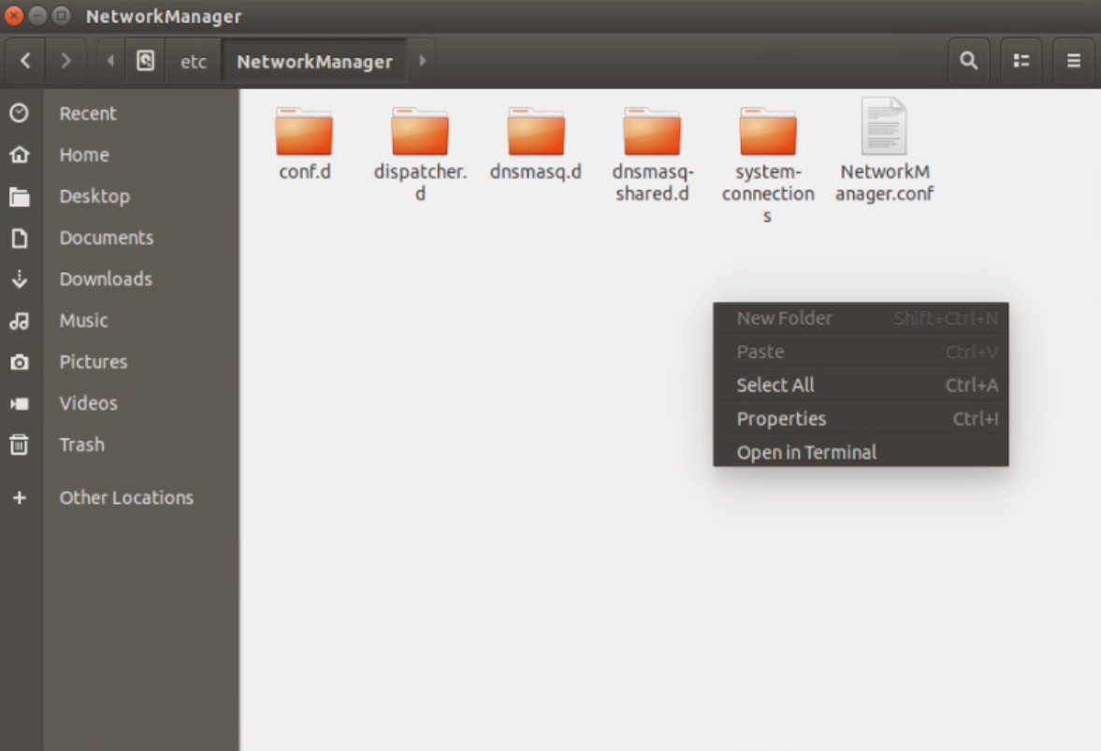Click the NetworkManager path bar segment
This screenshot has height=751, width=1101.
pyautogui.click(x=314, y=62)
